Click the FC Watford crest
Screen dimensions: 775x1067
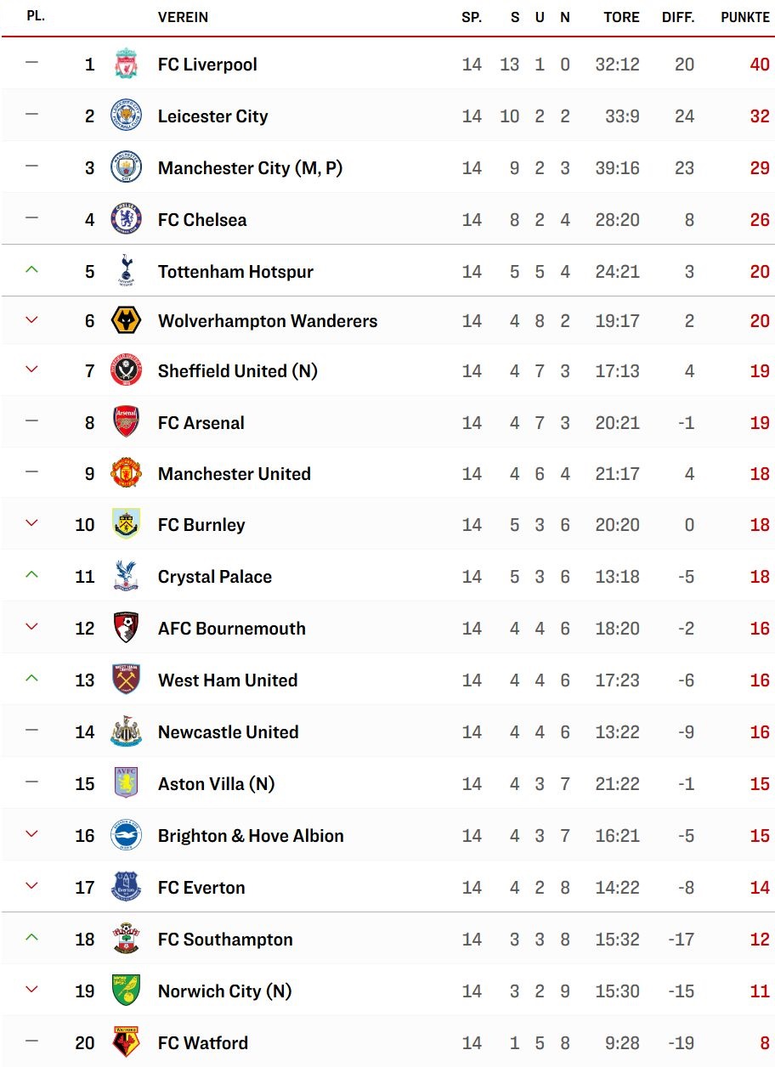coord(126,1042)
